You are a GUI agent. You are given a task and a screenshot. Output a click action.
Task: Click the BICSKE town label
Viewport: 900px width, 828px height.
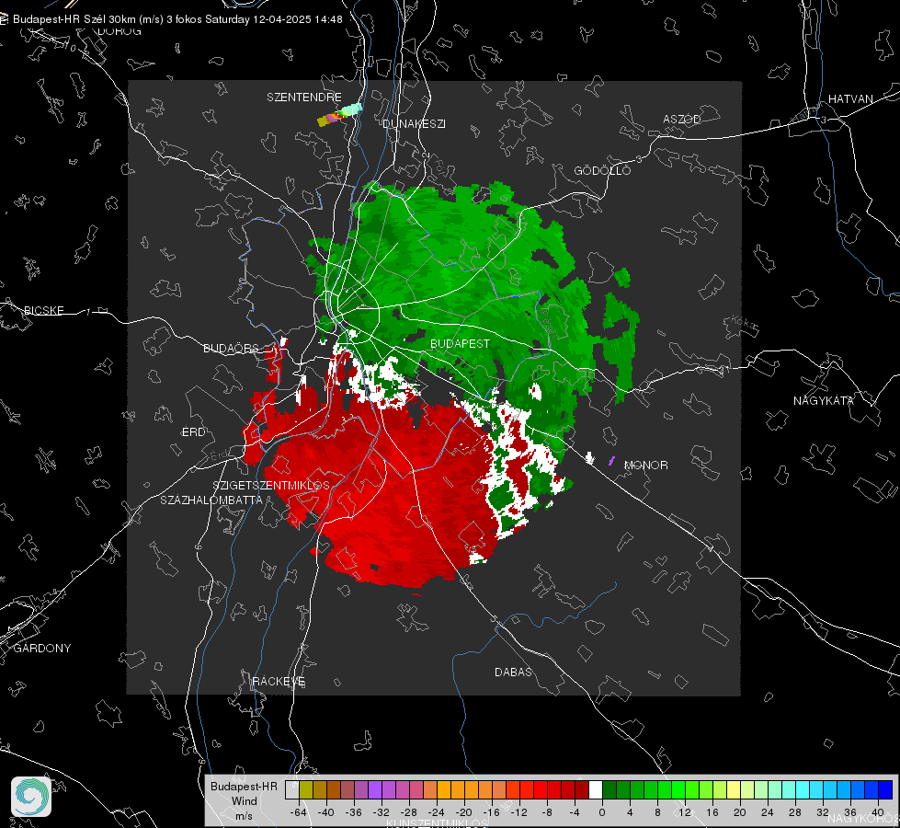44,310
